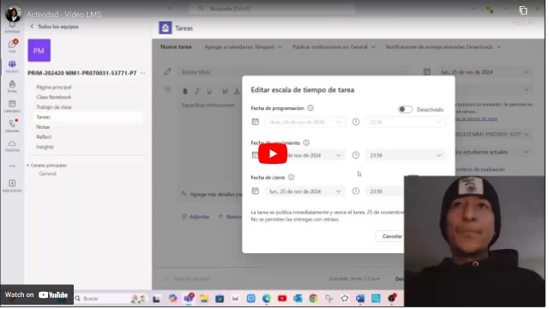Open Outlook from the taskbar
The image size is (549, 309).
298,299
